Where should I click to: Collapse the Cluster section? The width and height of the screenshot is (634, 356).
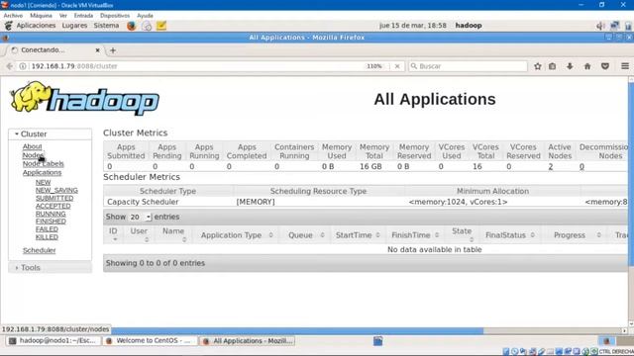click(x=50, y=134)
